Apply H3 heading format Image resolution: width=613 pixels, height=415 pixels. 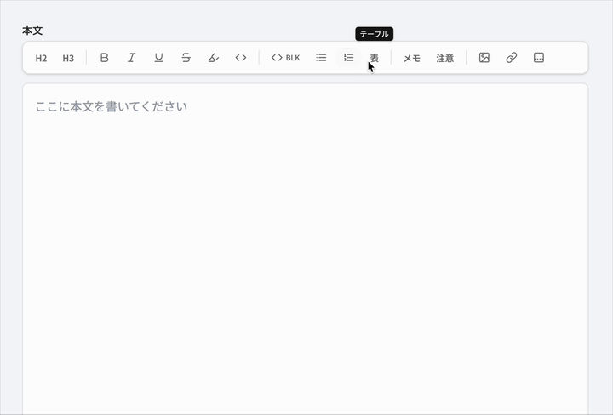[68, 58]
